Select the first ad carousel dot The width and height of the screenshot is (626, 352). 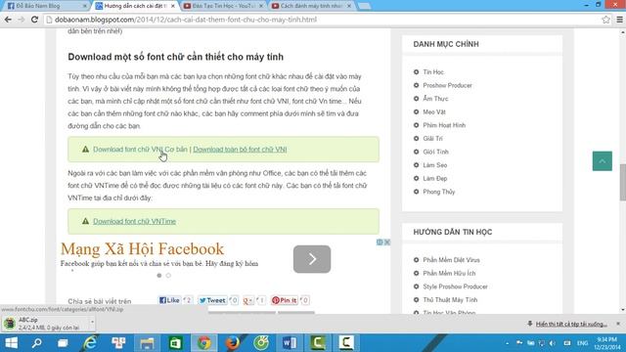159,276
